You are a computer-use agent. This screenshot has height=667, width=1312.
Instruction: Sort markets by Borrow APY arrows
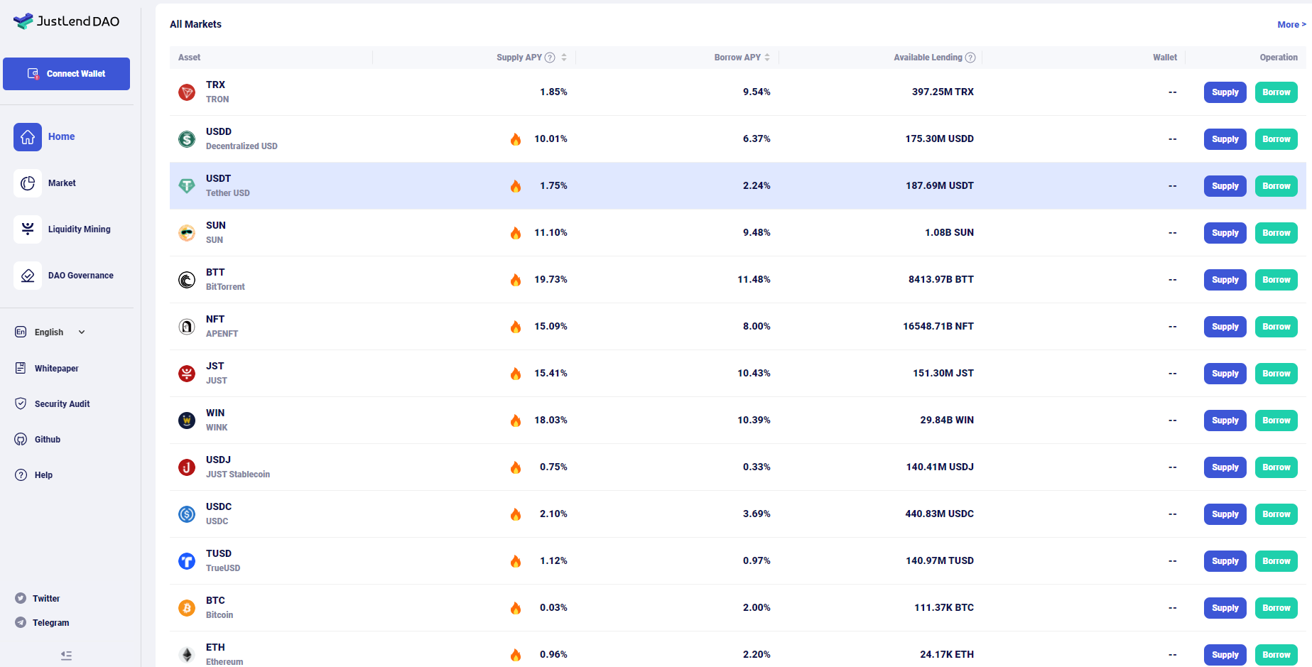[x=767, y=58]
